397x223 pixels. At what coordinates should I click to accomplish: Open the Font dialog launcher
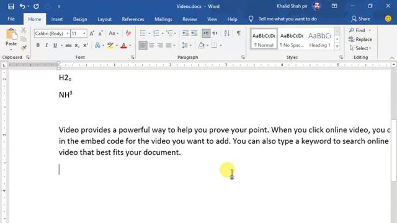132,58
